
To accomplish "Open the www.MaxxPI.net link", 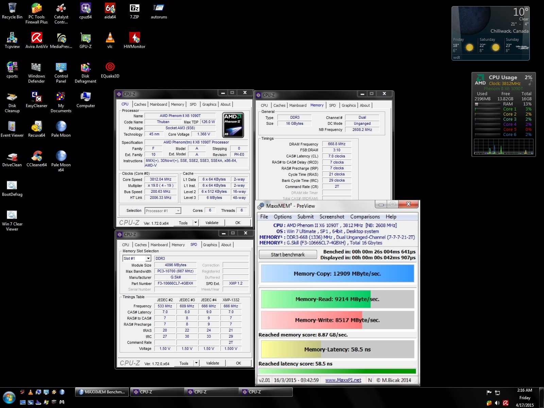I will coord(343,380).
